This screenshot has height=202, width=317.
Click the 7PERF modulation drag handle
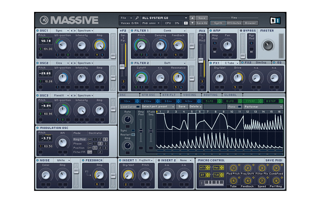pos(261,101)
